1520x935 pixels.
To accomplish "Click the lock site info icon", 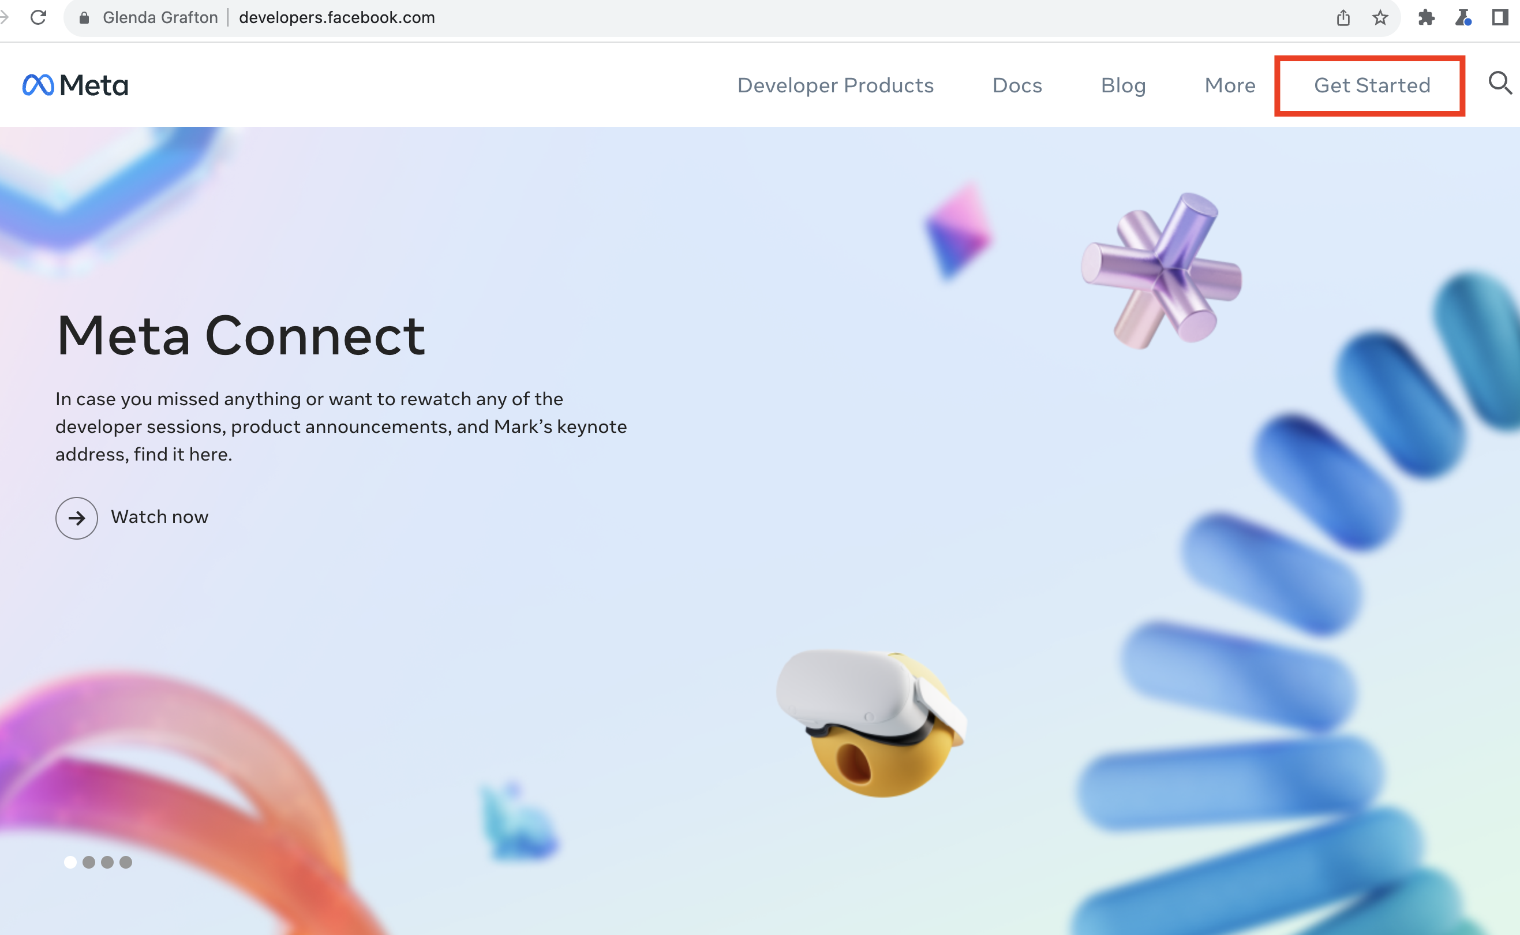I will coord(85,17).
